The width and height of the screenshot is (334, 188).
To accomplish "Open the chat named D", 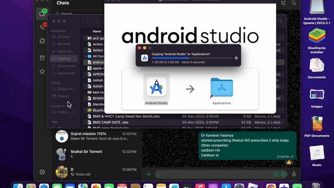I will point(96,172).
